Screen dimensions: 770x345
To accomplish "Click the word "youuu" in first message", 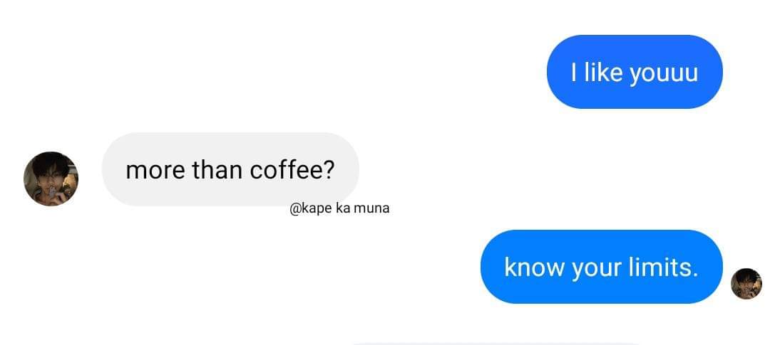I will point(664,73).
